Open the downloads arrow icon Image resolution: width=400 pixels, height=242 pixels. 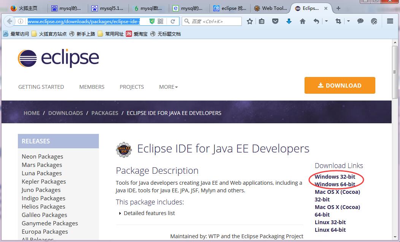(289, 21)
